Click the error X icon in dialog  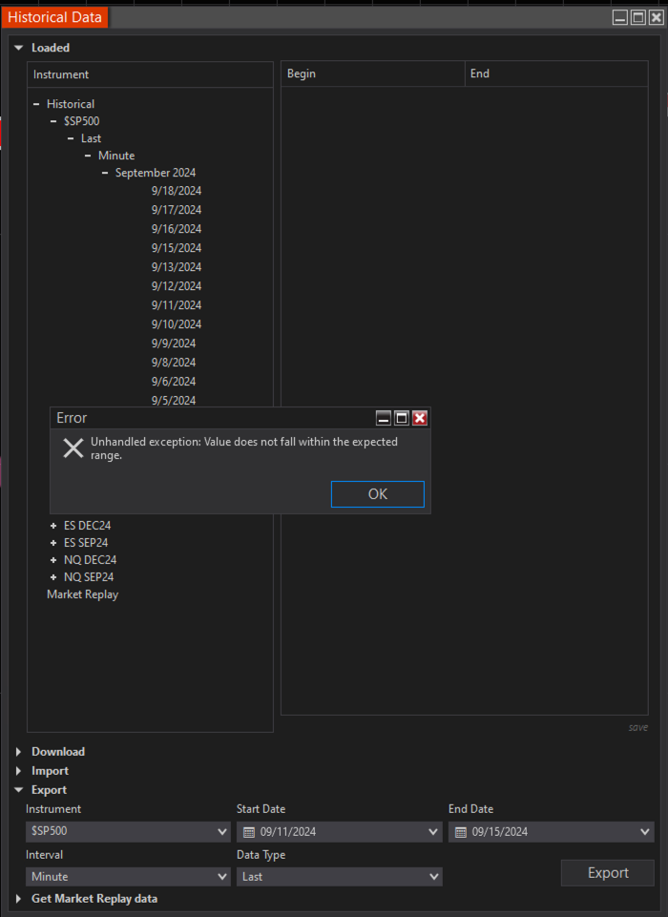(73, 448)
